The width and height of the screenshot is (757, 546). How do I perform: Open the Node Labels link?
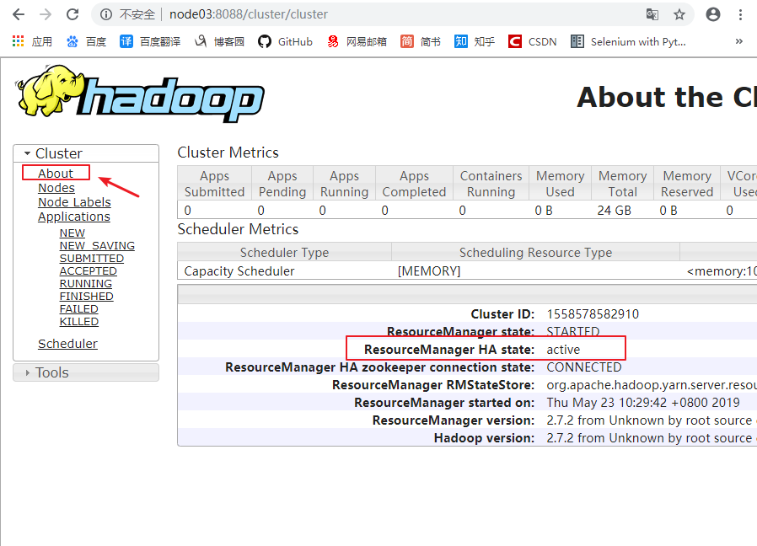(x=74, y=202)
